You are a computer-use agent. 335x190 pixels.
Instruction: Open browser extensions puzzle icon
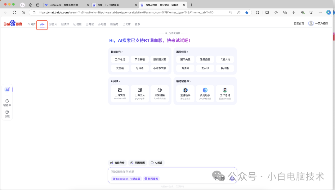coord(257,12)
